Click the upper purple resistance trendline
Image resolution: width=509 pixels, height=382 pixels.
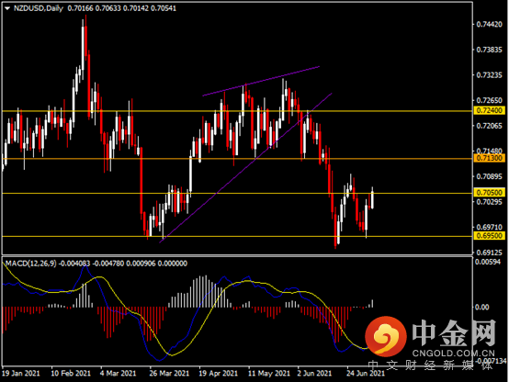[261, 82]
